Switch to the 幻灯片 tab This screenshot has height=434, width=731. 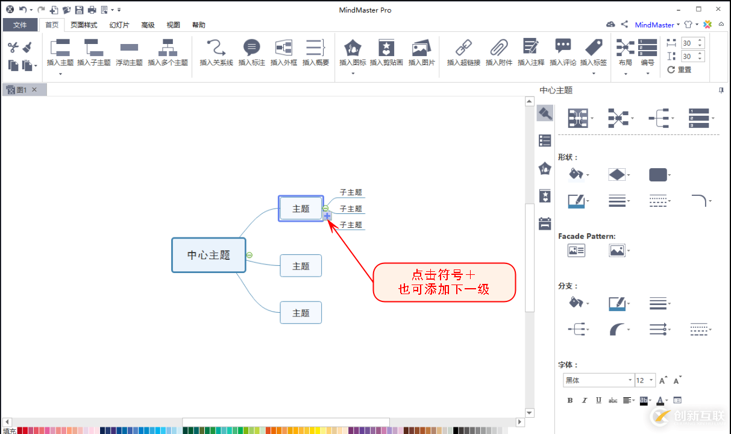coord(119,25)
